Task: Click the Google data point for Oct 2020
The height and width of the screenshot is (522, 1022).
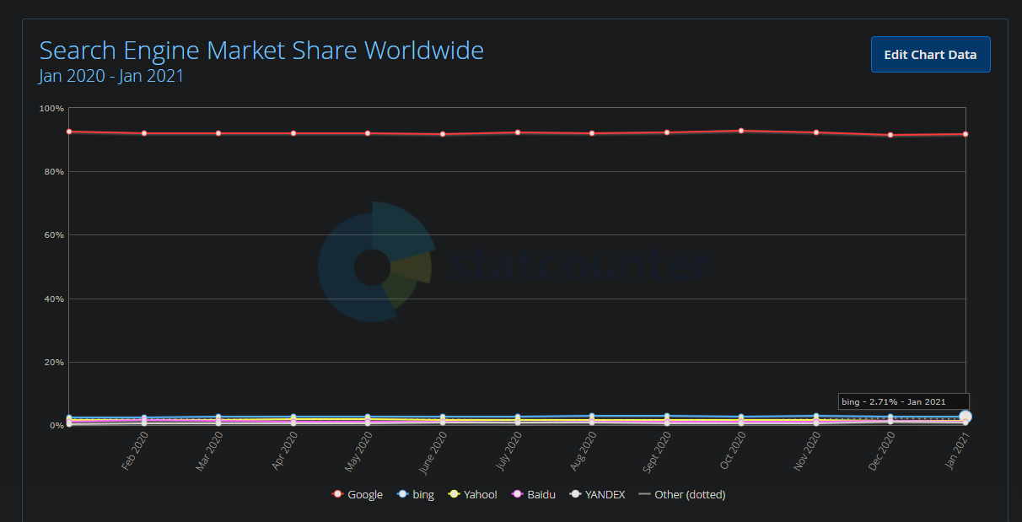Action: point(741,131)
